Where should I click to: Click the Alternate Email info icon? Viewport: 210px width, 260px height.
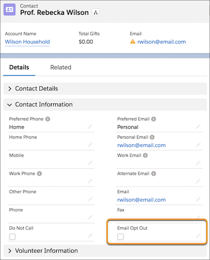pos(153,173)
